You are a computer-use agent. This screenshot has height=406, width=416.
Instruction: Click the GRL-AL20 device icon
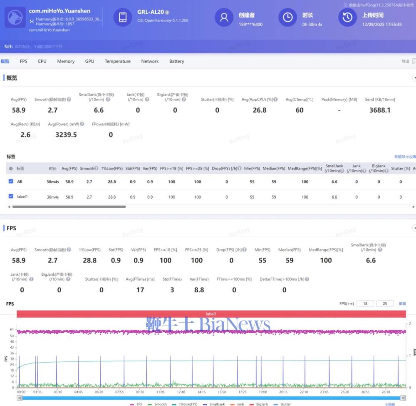123,17
